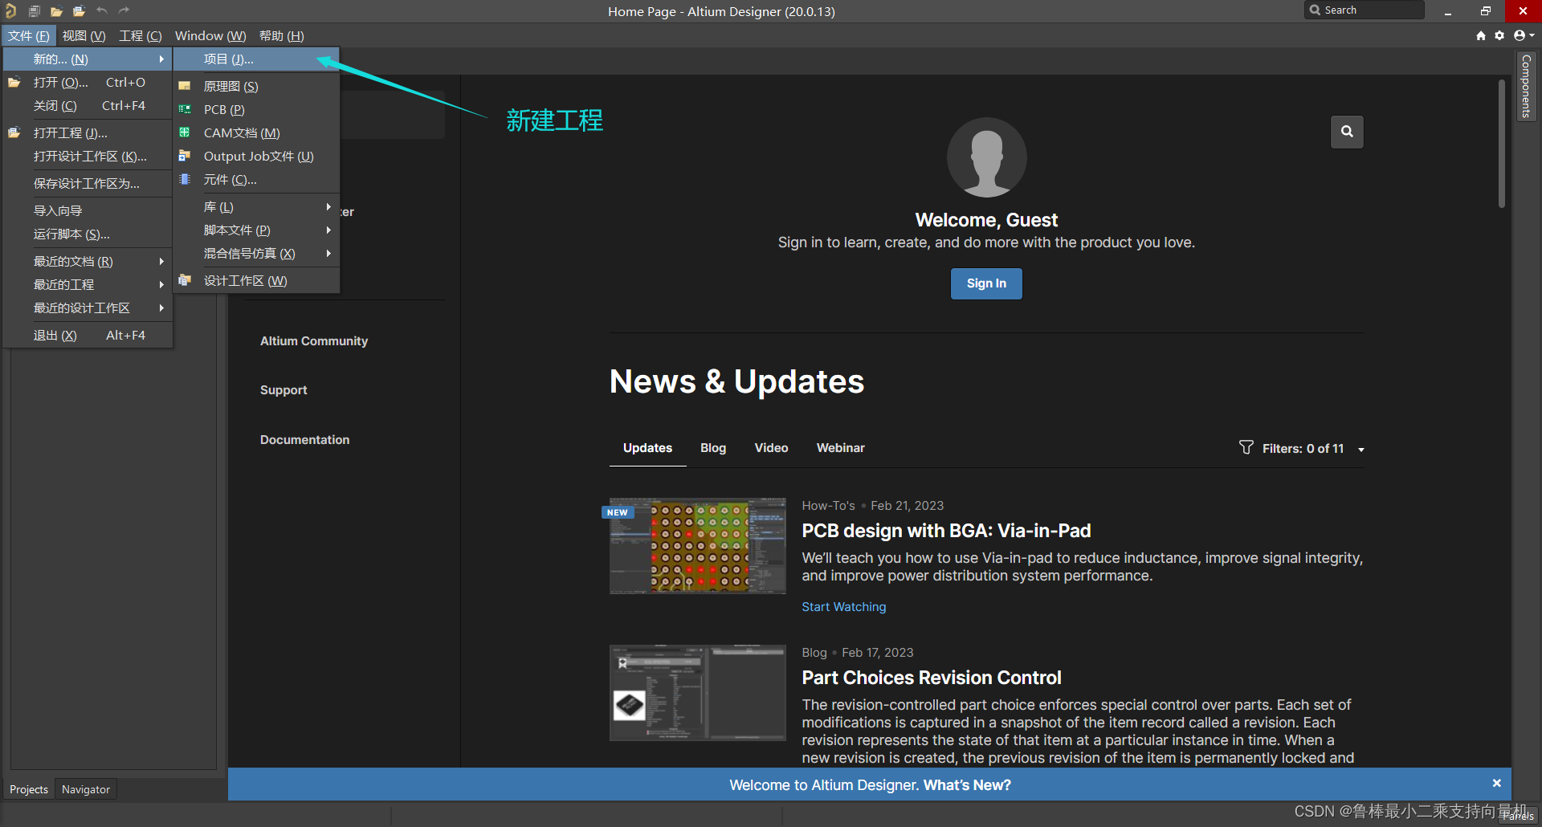The height and width of the screenshot is (827, 1542).
Task: Click the Save All documents toolbar icon
Action: 35,11
